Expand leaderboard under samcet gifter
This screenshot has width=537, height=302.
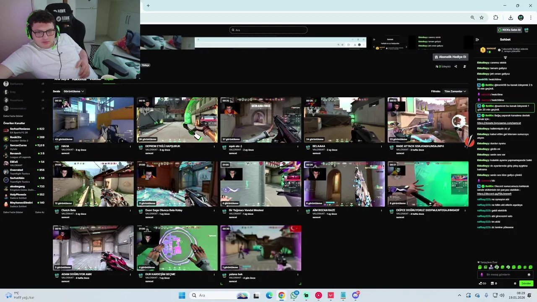pyautogui.click(x=505, y=57)
